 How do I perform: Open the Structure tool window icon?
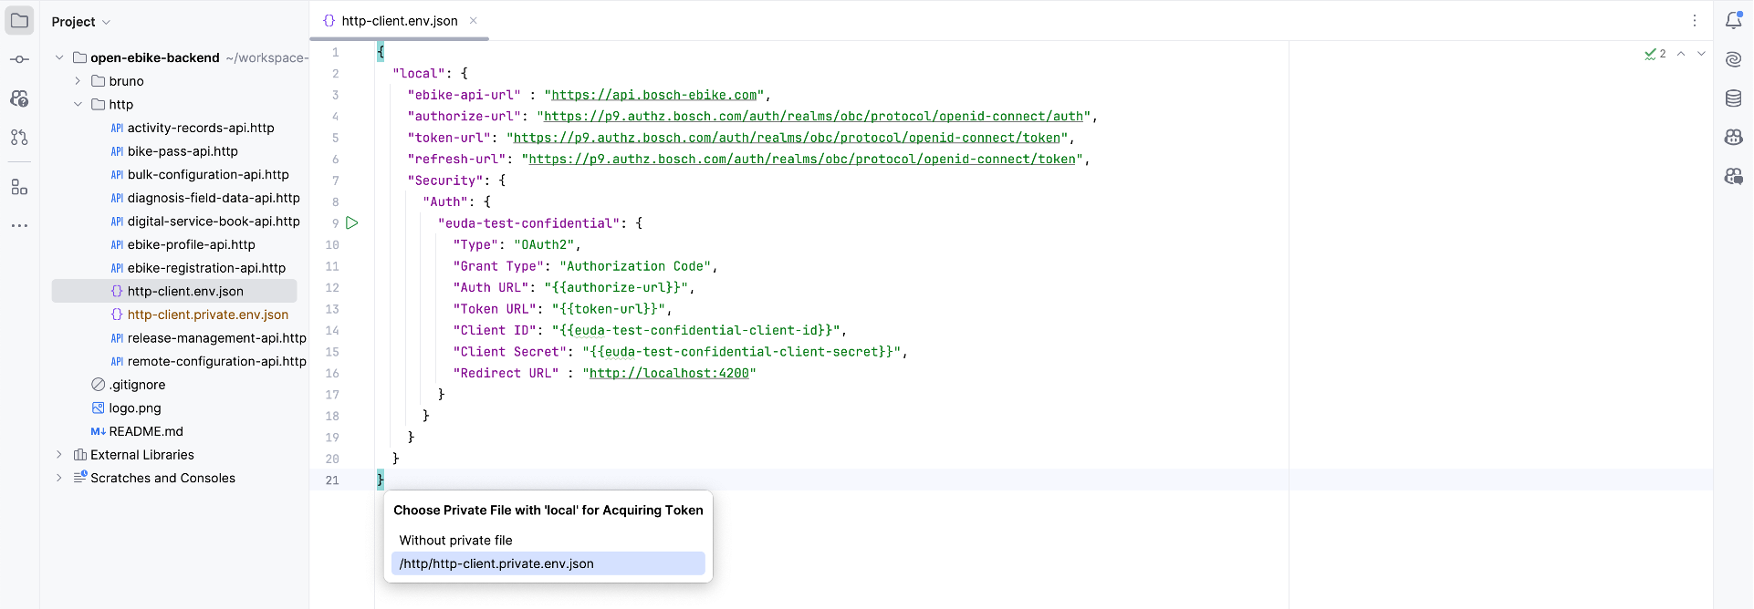point(19,187)
